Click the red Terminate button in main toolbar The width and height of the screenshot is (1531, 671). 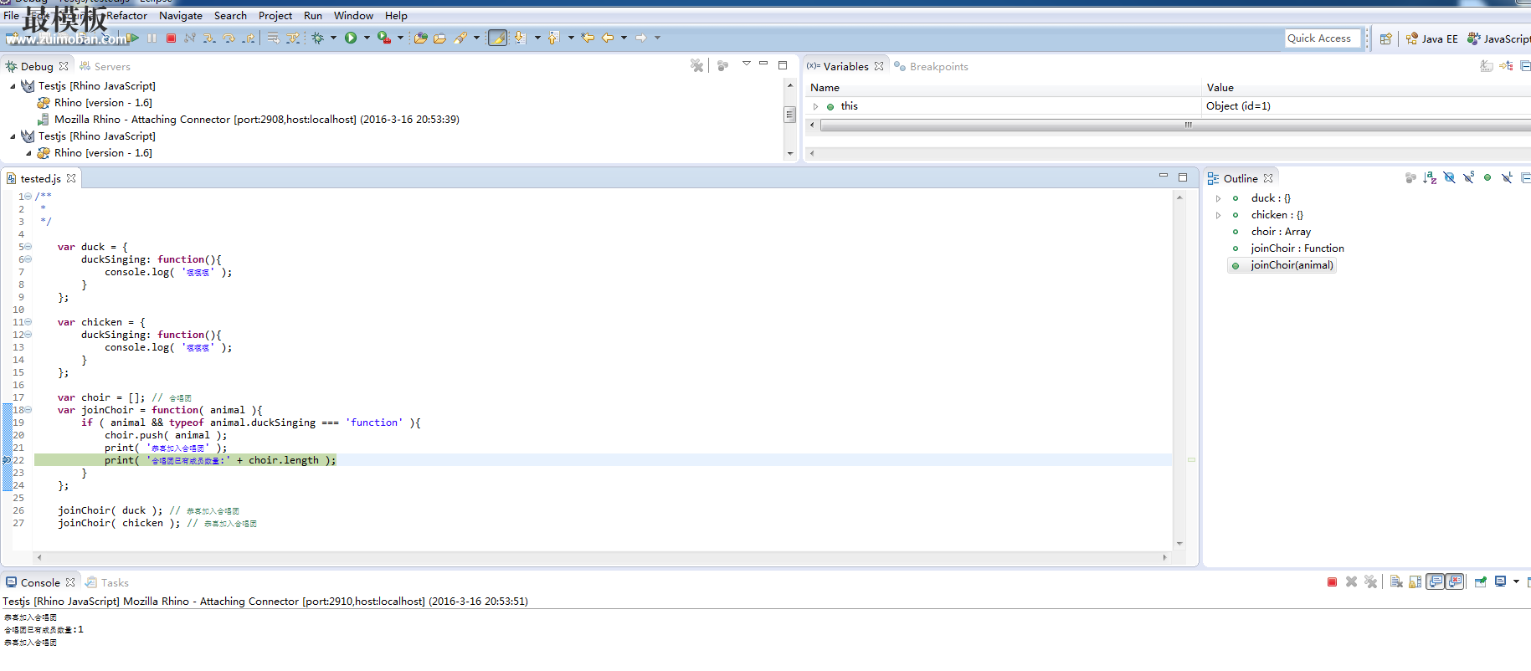coord(171,38)
